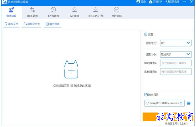Click the 开通VIP button
The width and height of the screenshot is (196, 127).
pos(155,2)
